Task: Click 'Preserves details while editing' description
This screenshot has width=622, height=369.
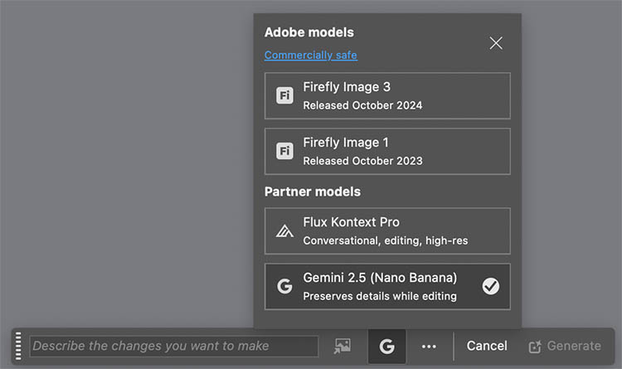Action: [380, 296]
